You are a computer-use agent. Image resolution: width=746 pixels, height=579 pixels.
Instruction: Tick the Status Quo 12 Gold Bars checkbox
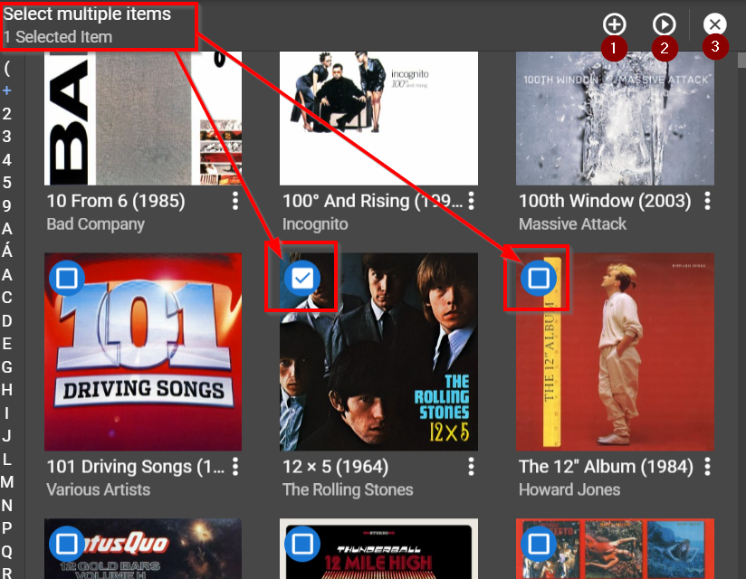coord(66,544)
